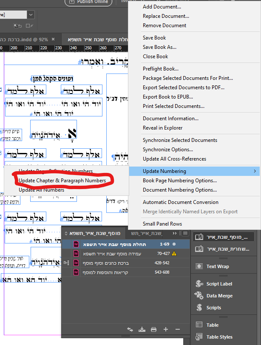Viewport: 261px width, 345px height.
Task: Click the Id document icon on row 428-542
Action: (76, 263)
